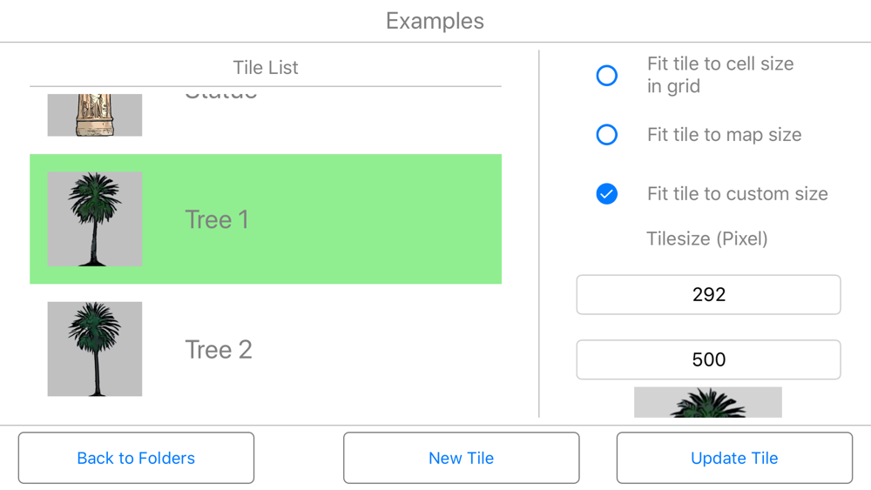Viewport: 871px width, 490px height.
Task: Click the tile height field showing 500
Action: [708, 359]
